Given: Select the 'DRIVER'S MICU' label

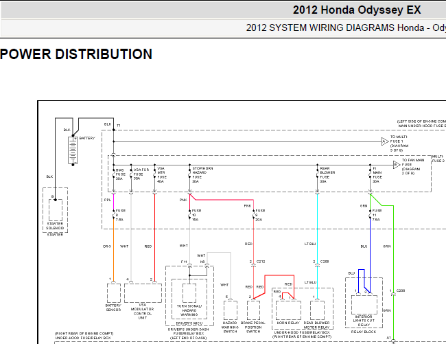Looking at the screenshot, I should coord(189,323).
